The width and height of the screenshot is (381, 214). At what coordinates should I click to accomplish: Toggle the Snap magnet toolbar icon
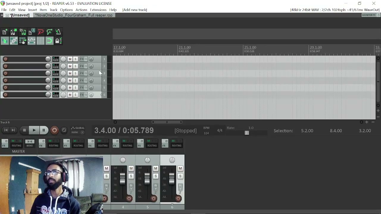[49, 41]
